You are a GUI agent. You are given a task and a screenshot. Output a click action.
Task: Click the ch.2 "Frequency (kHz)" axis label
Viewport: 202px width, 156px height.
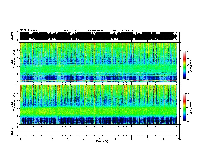point(14,101)
